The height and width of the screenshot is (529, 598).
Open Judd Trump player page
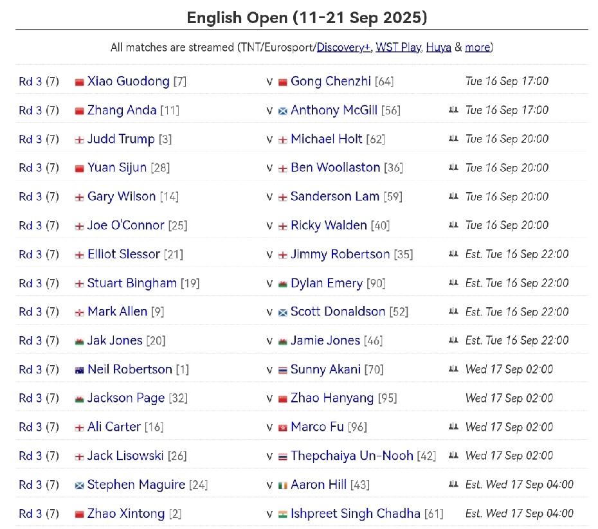click(121, 139)
